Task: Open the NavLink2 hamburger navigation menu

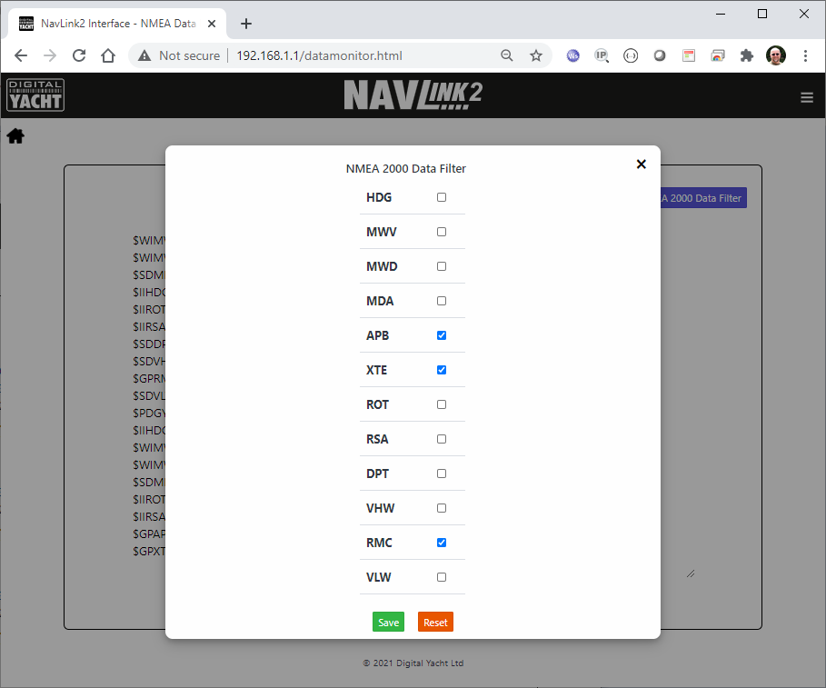Action: pos(807,97)
